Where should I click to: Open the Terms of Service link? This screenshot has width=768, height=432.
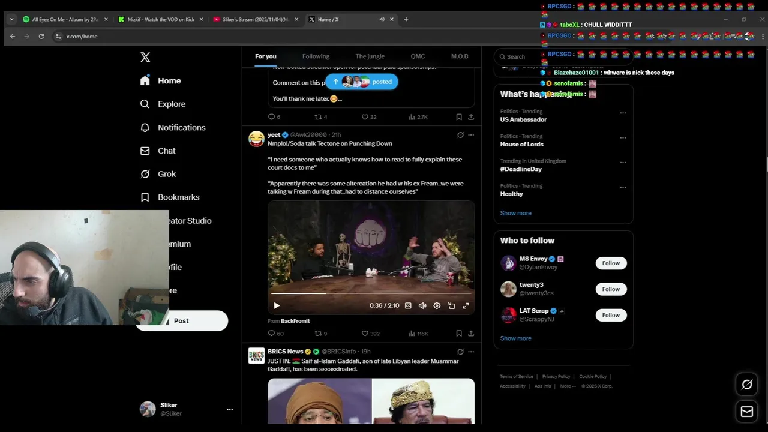pyautogui.click(x=516, y=377)
